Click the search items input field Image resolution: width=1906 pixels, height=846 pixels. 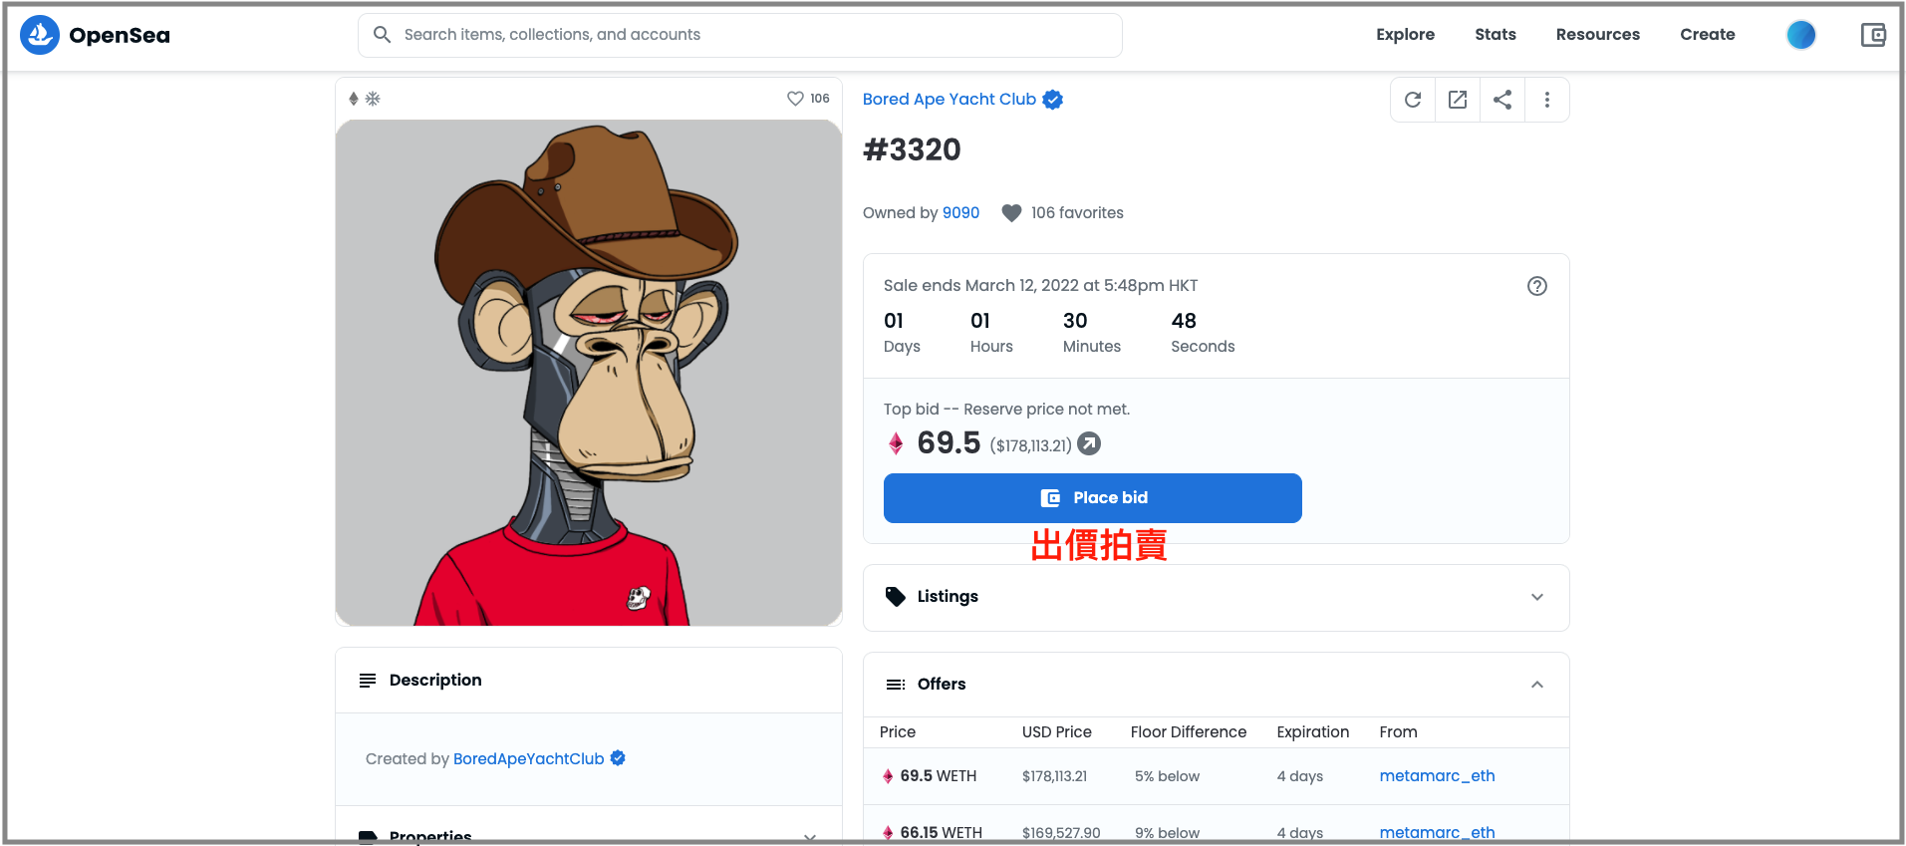[x=740, y=35]
